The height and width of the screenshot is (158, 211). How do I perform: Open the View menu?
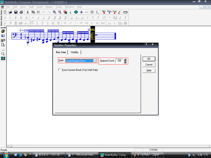click(23, 7)
